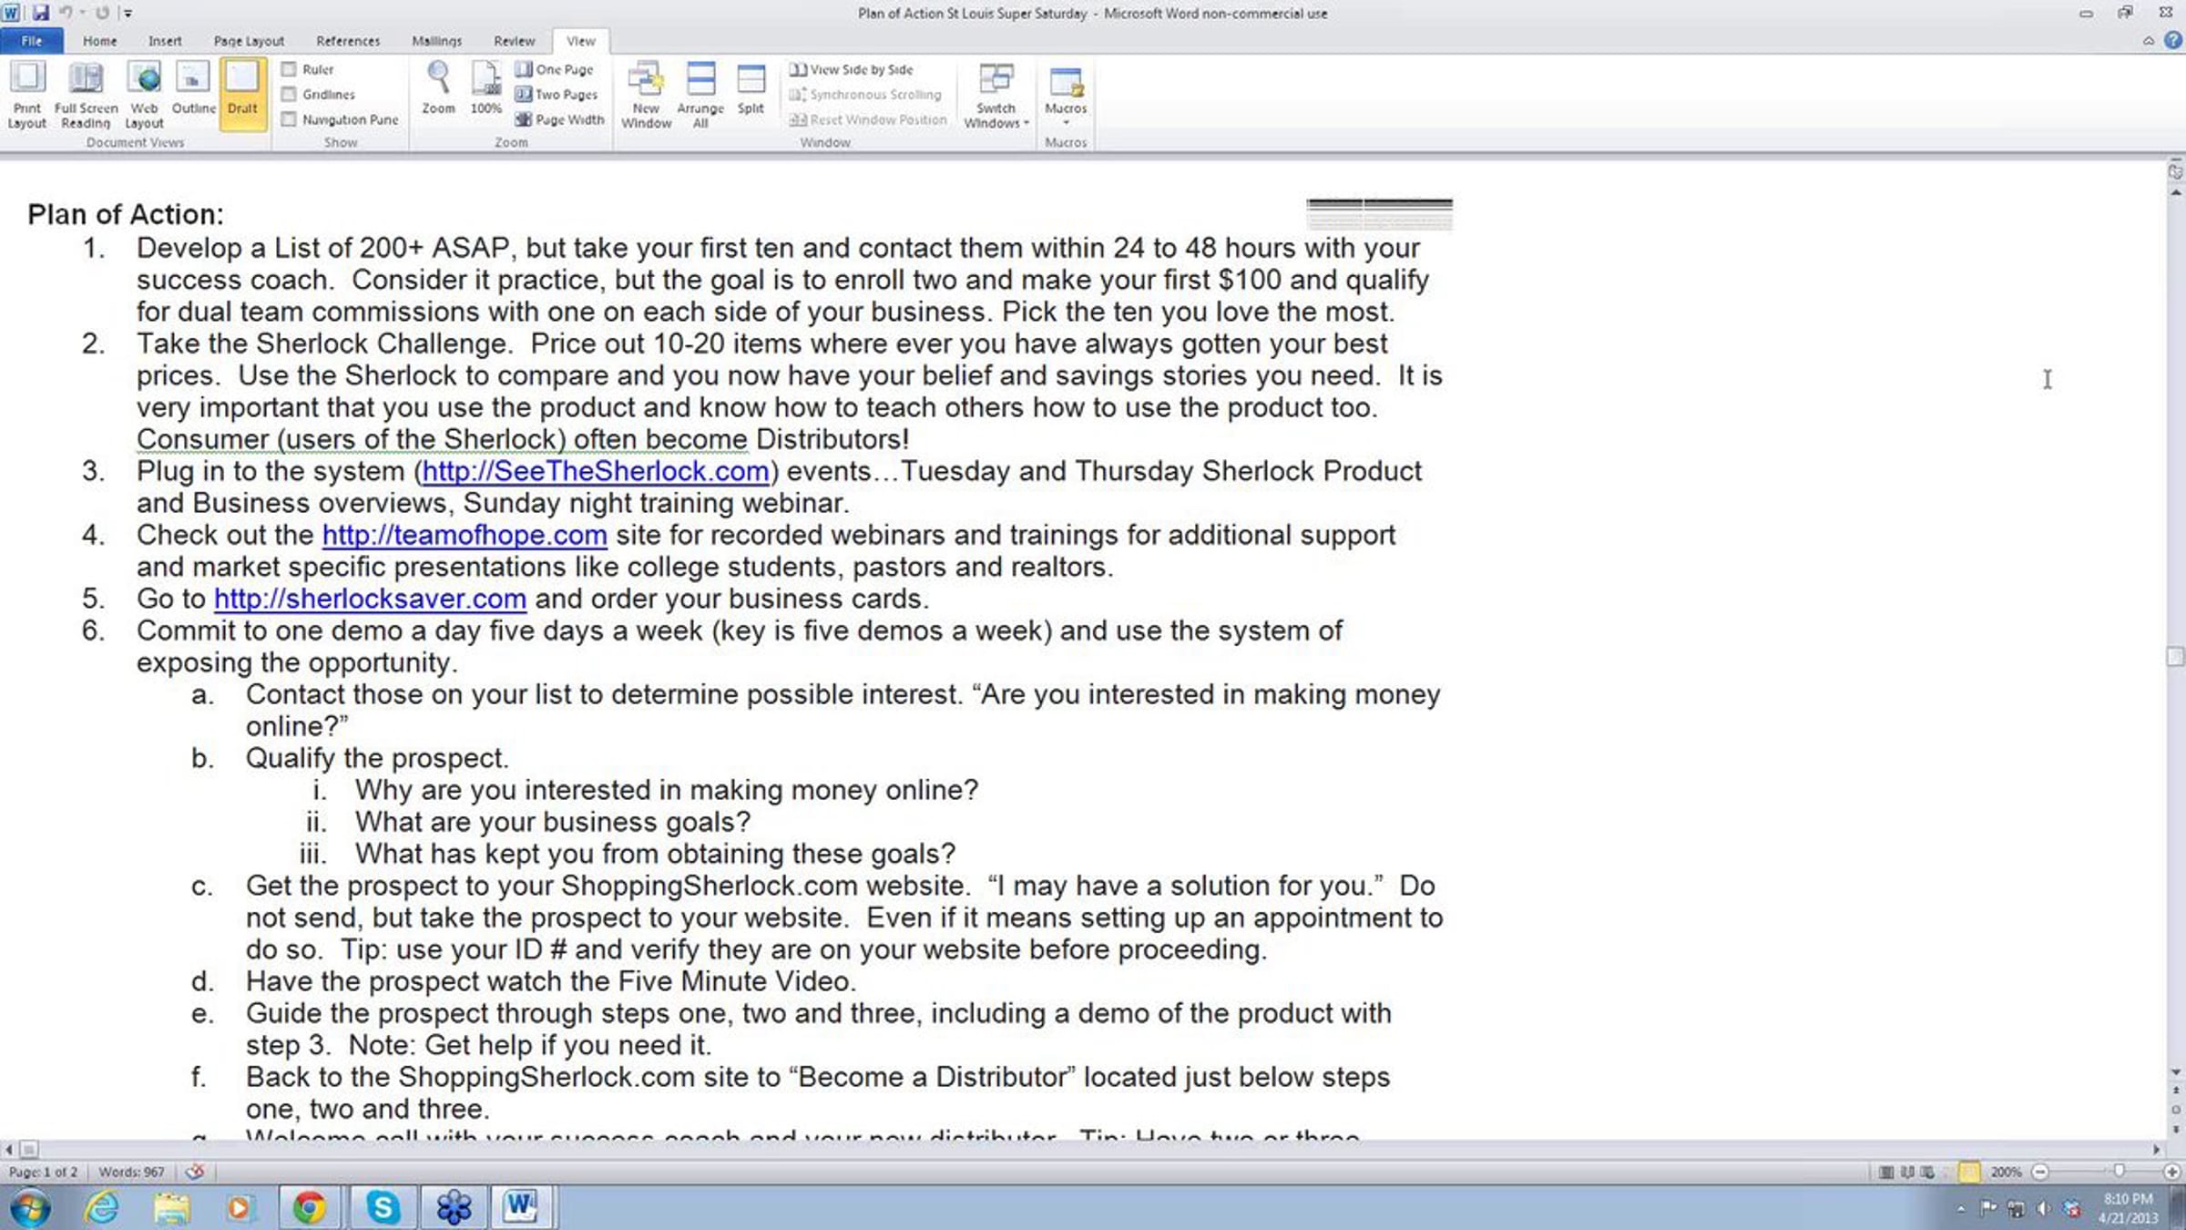
Task: Click Draft view icon in status bar
Action: 1969,1172
